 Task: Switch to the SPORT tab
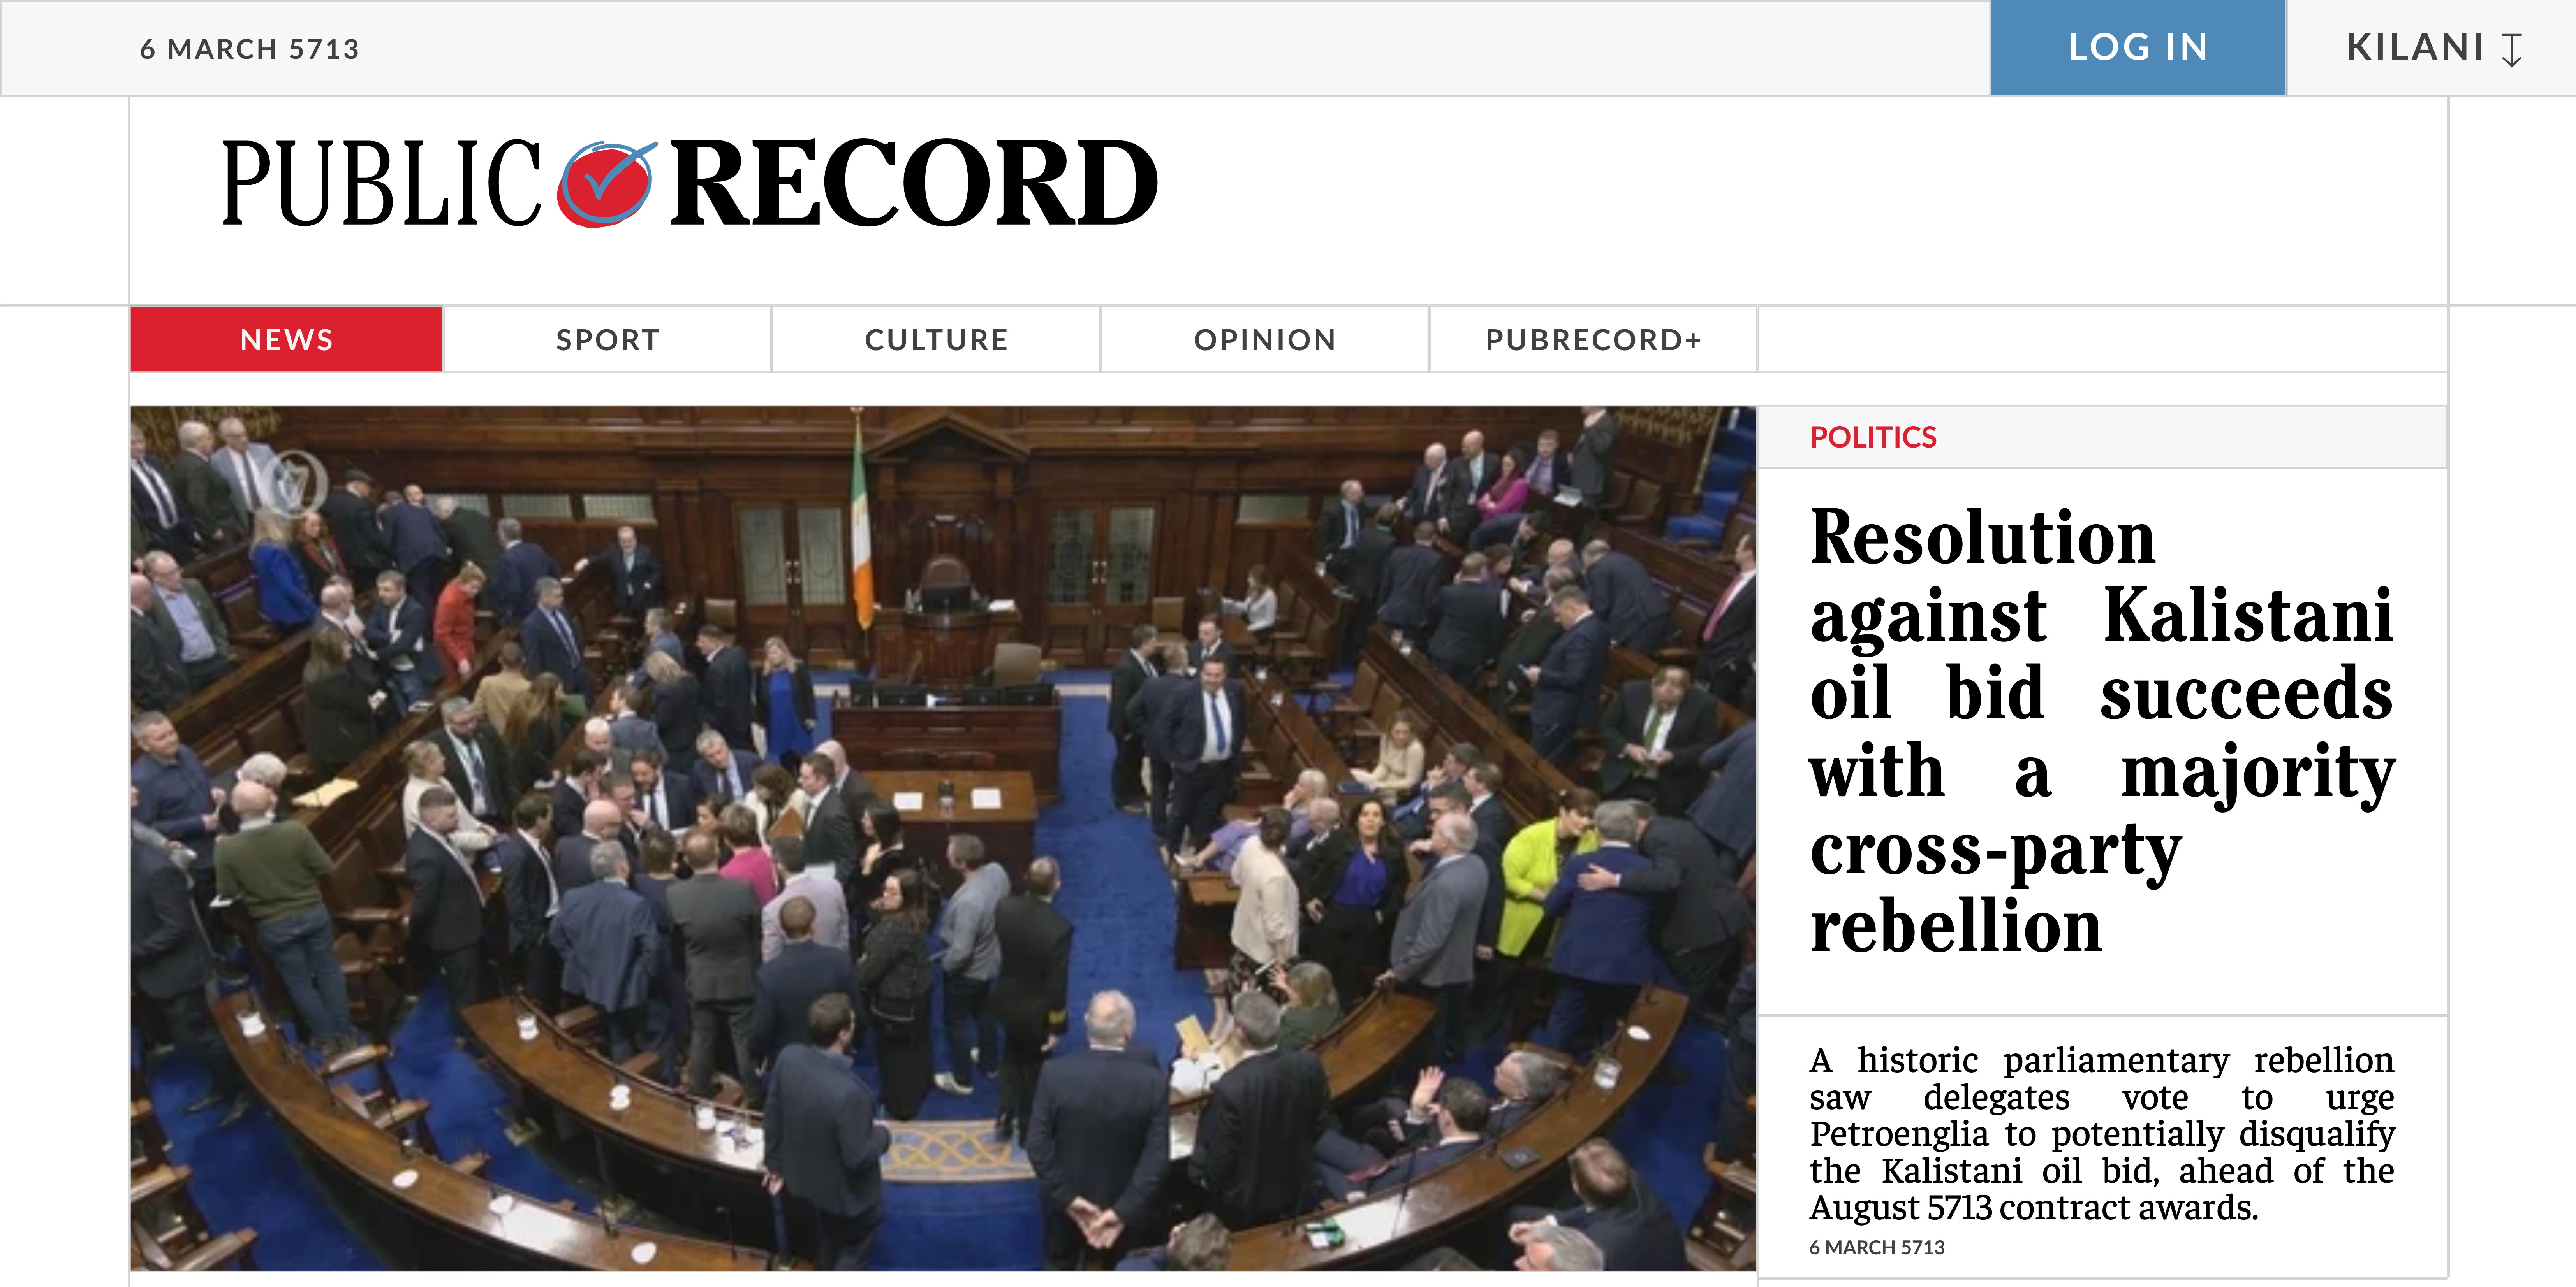pyautogui.click(x=607, y=340)
